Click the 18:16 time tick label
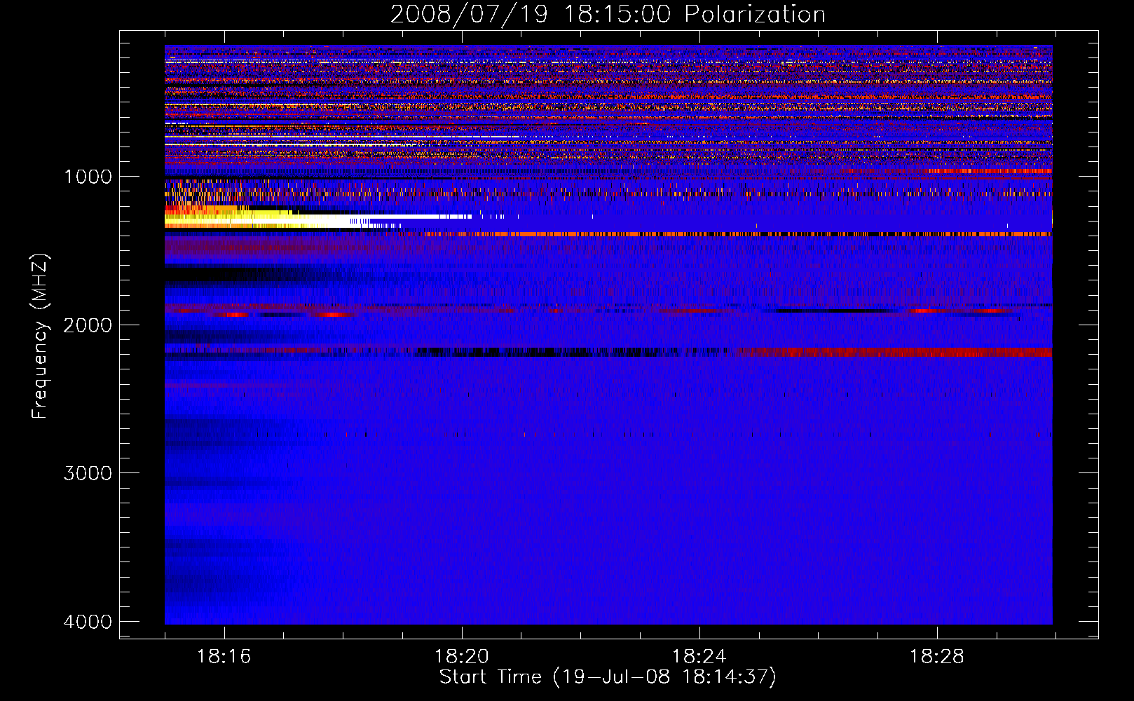 coord(224,657)
